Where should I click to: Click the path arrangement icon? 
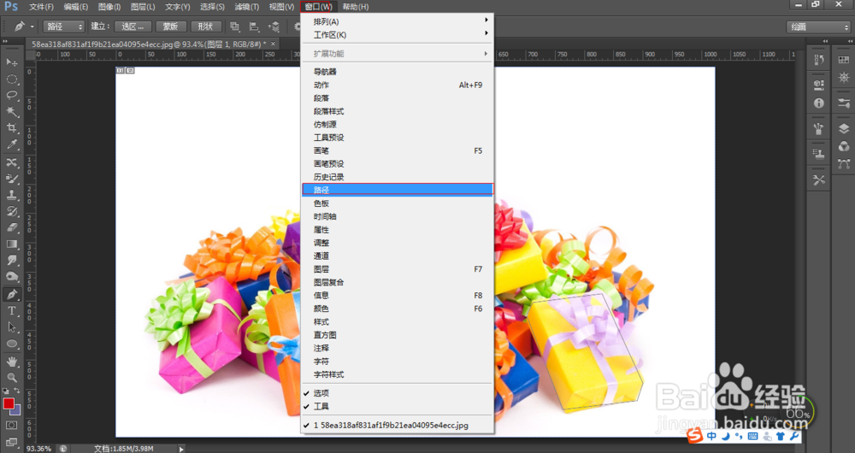[x=274, y=26]
